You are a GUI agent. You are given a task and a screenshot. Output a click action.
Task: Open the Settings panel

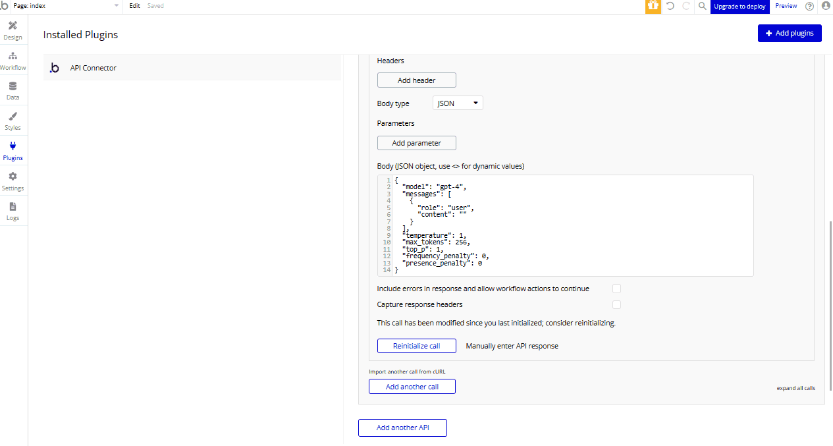click(13, 181)
